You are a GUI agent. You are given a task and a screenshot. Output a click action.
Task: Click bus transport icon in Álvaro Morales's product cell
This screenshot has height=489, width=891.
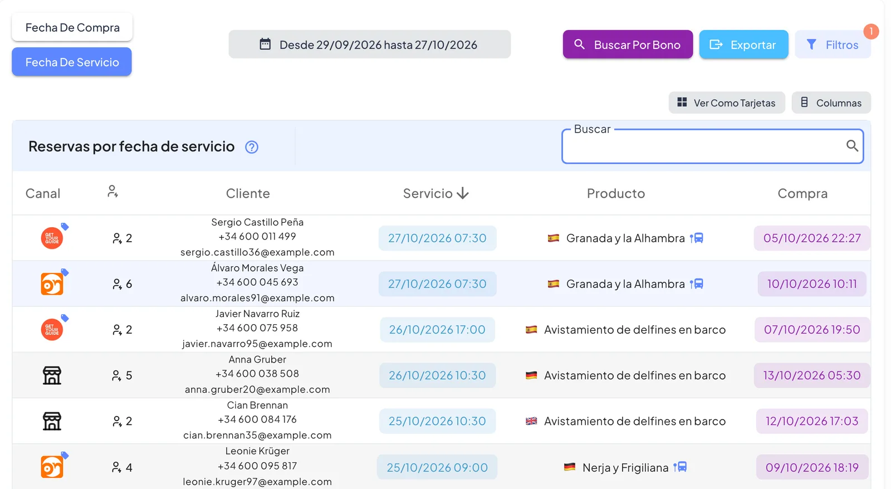697,284
